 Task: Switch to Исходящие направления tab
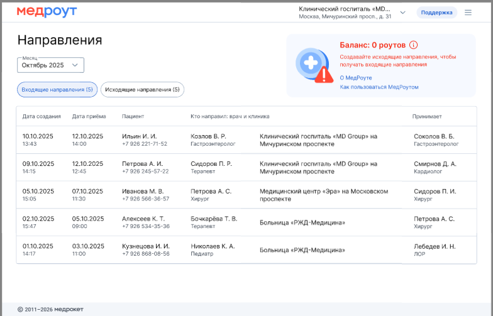tap(142, 90)
